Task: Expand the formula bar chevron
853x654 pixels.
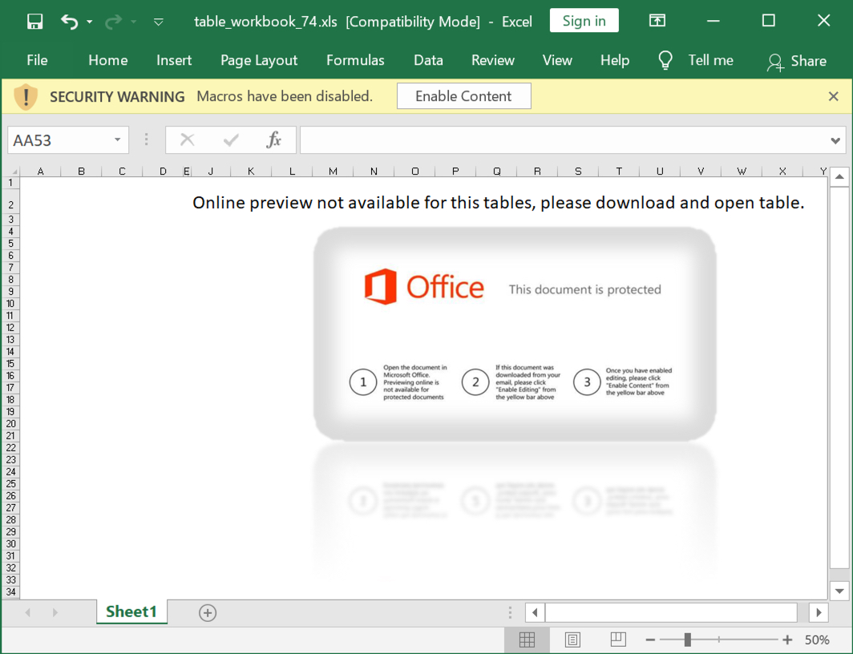Action: point(835,141)
